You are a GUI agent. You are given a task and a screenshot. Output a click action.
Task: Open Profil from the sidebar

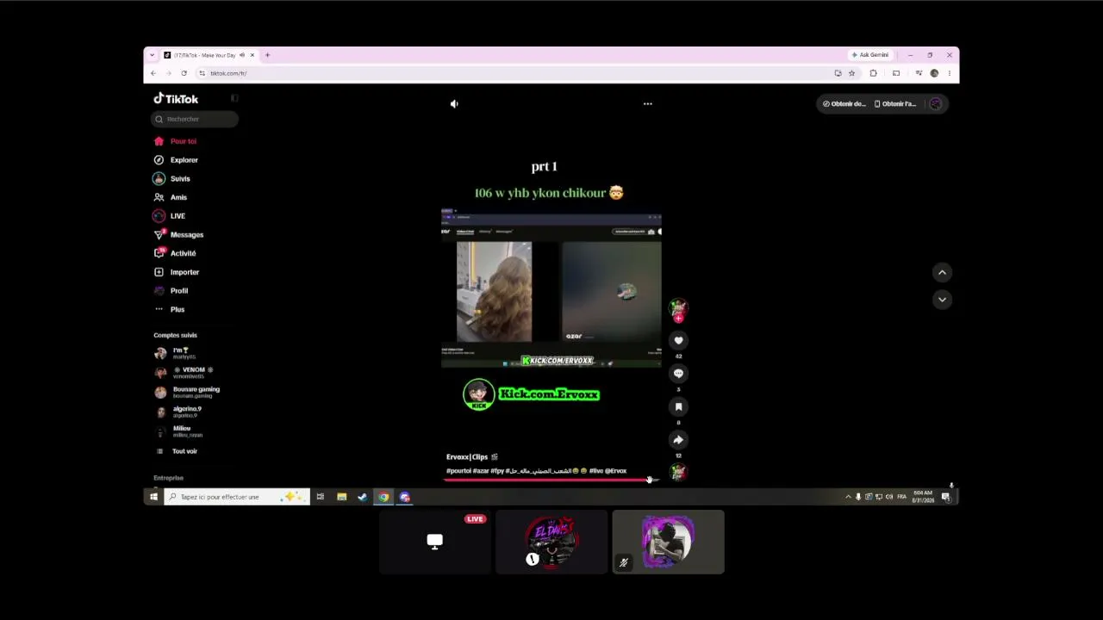[171, 291]
